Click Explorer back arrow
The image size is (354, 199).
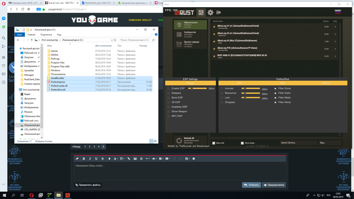[x=18, y=40]
